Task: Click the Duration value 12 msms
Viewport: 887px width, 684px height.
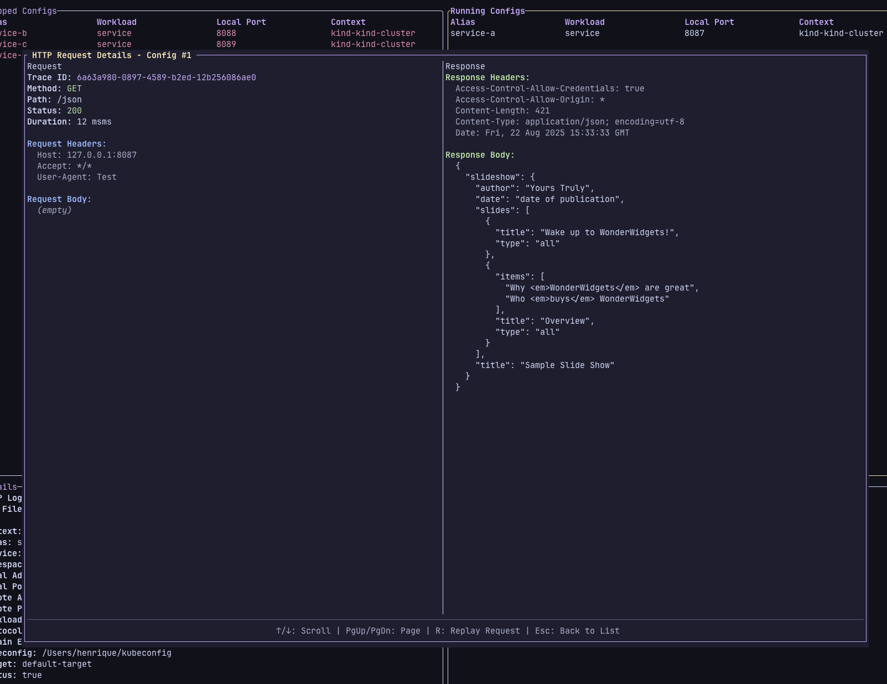Action: point(94,122)
